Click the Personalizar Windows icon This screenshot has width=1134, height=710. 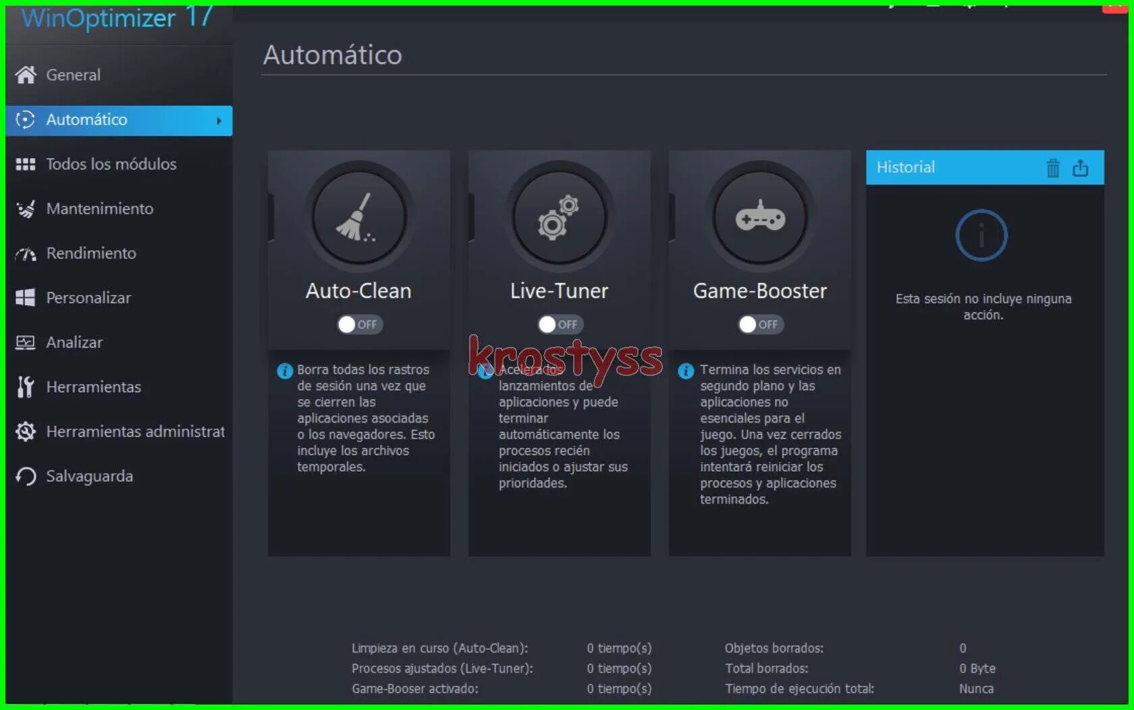25,298
